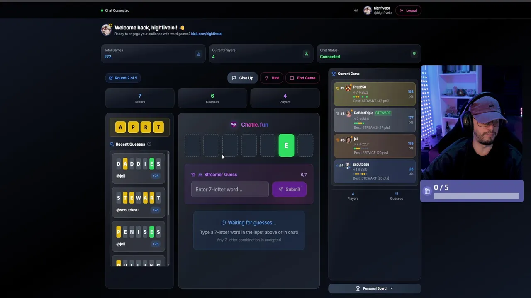Click the Current Players person icon

tap(306, 54)
